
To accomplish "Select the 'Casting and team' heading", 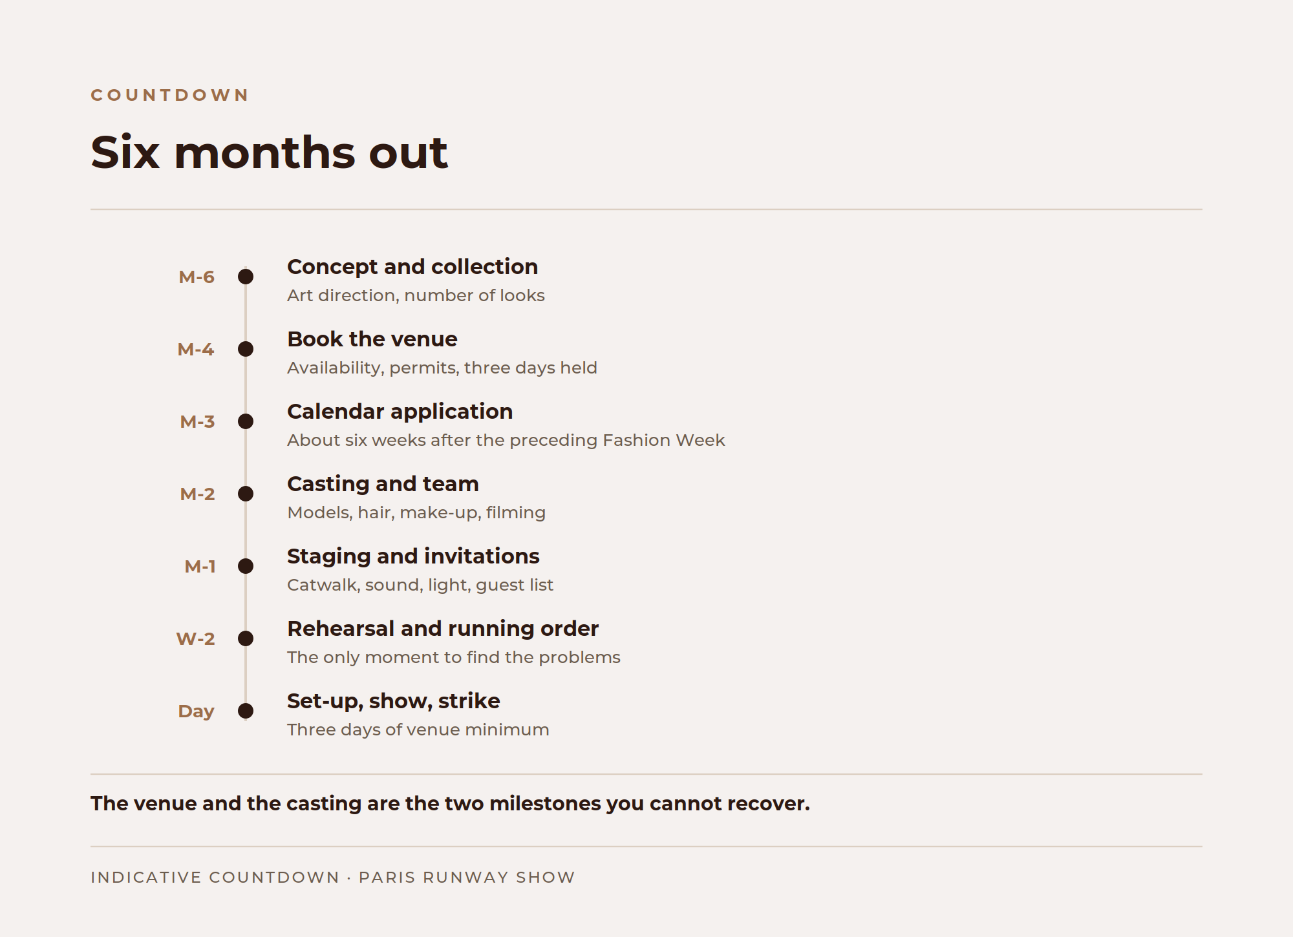I will 383,484.
